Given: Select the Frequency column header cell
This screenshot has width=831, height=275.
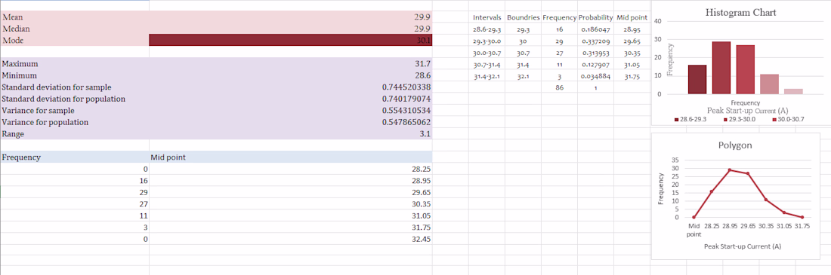Looking at the screenshot, I should point(75,157).
